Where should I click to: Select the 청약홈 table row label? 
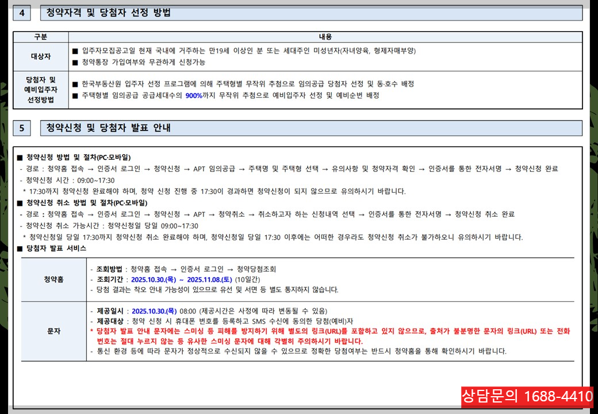point(54,279)
